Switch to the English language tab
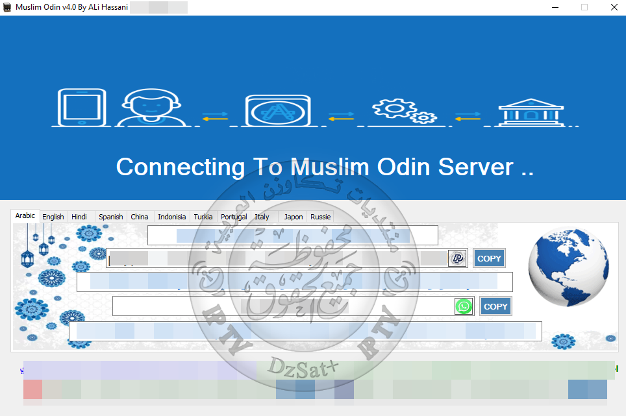 (53, 217)
